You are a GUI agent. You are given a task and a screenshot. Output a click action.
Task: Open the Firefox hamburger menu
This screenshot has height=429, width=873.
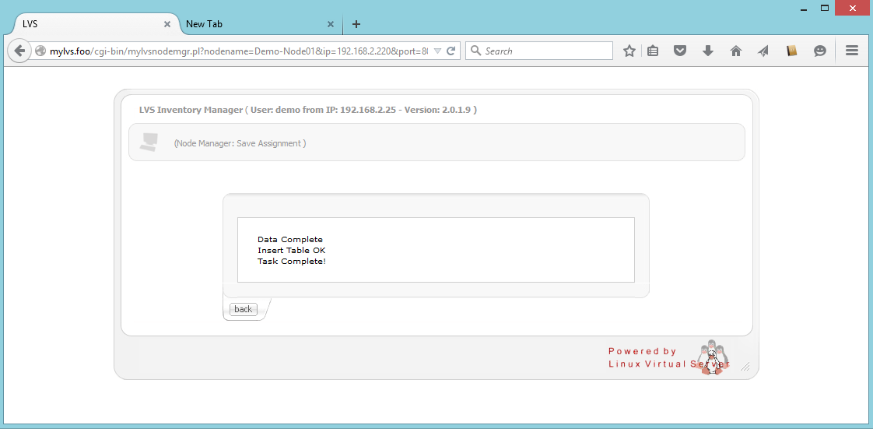coord(851,51)
